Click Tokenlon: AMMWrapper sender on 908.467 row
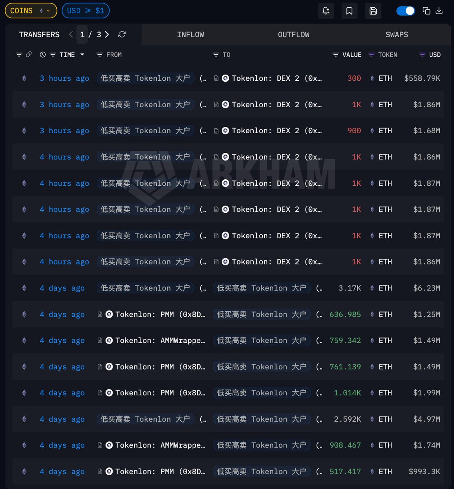The image size is (454, 489). (161, 445)
